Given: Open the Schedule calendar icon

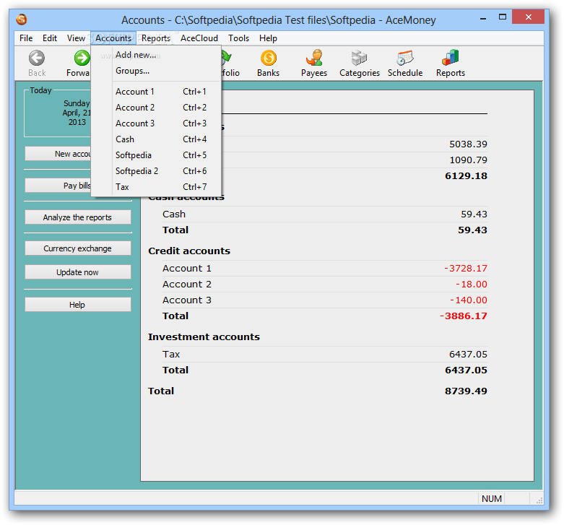Looking at the screenshot, I should click(405, 58).
